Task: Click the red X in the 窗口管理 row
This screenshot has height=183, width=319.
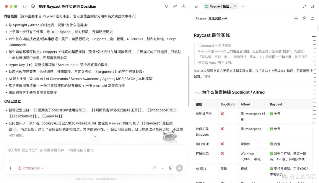Action: 222,144
